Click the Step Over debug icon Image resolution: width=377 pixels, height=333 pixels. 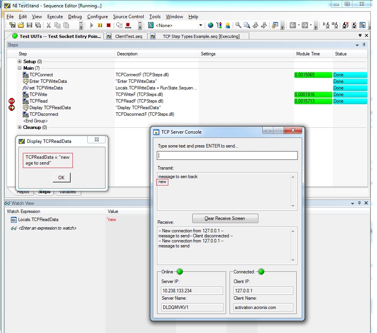[x=119, y=25]
